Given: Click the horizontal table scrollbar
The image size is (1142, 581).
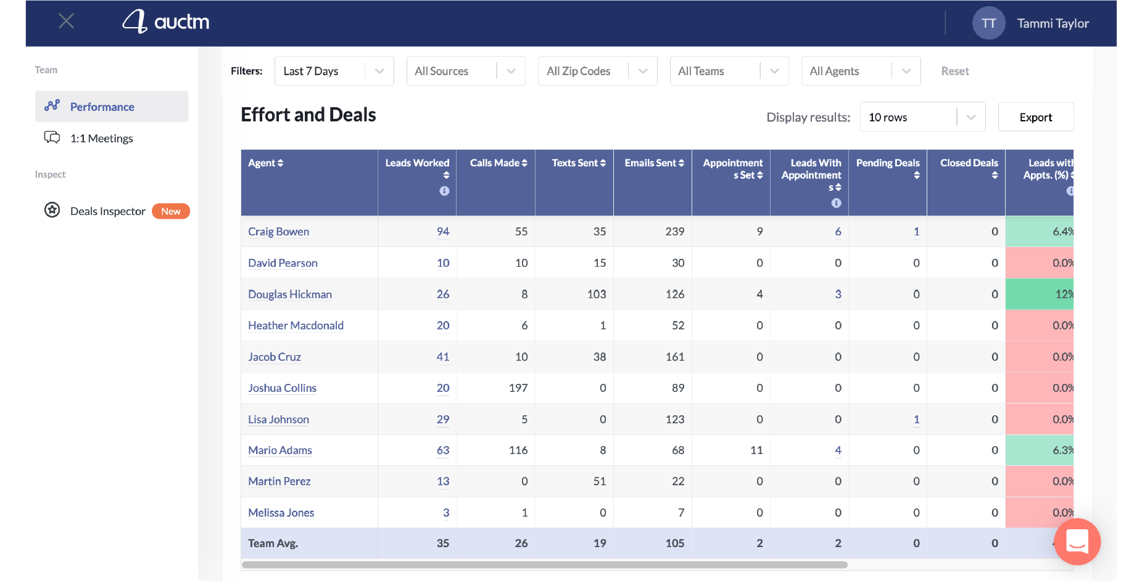Looking at the screenshot, I should point(544,565).
